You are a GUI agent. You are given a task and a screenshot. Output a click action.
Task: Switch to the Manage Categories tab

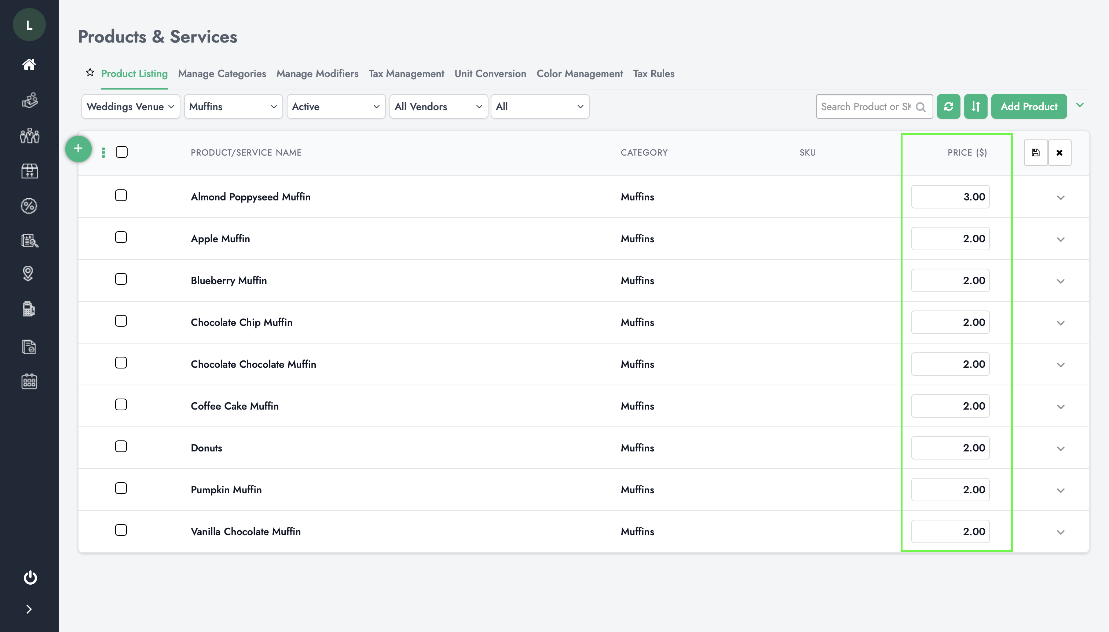point(222,74)
